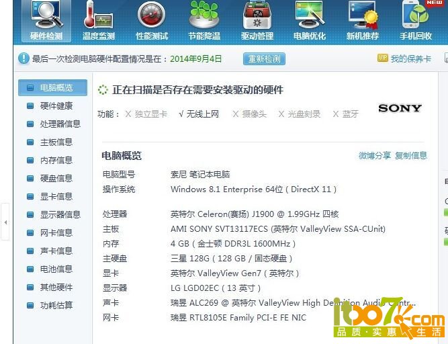Viewport: 448px width, 344px height.
Task: Click the SONY brand logo
Action: pyautogui.click(x=400, y=108)
